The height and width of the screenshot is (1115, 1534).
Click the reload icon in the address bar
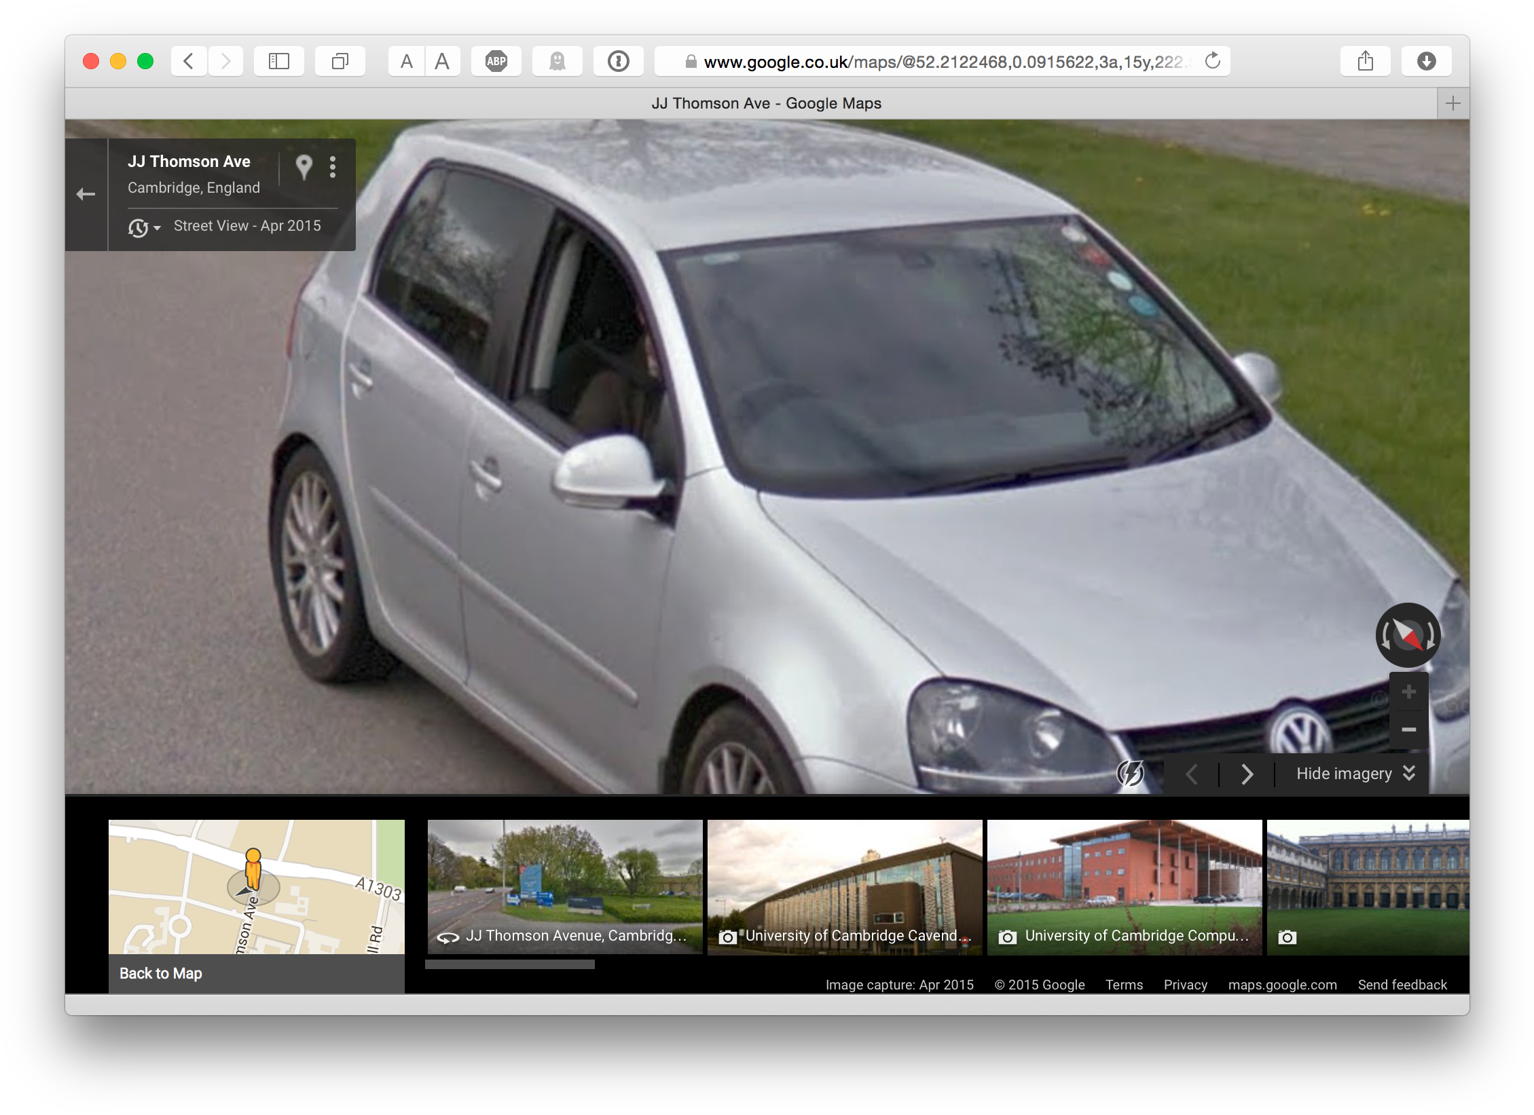1212,61
